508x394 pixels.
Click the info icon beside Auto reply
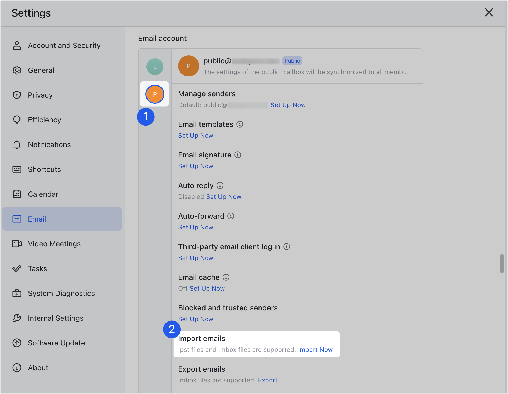(220, 185)
